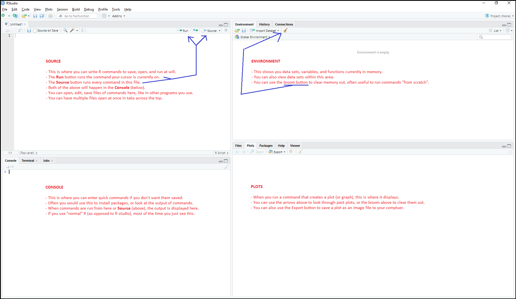Open the Tools menu
This screenshot has width=516, height=299.
point(116,9)
